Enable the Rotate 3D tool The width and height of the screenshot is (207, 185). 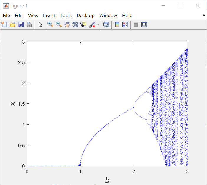pyautogui.click(x=75, y=24)
